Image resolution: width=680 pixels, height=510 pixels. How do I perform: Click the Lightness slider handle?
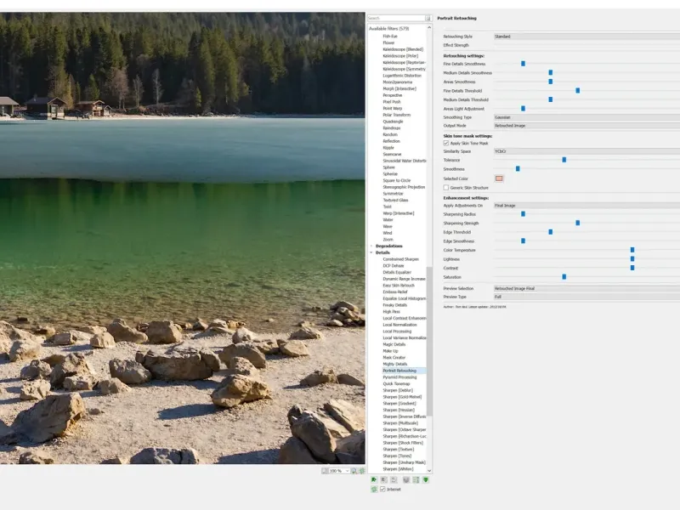tap(632, 259)
